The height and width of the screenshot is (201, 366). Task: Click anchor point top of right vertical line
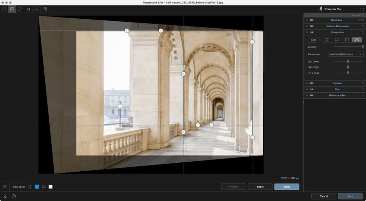coord(252,42)
